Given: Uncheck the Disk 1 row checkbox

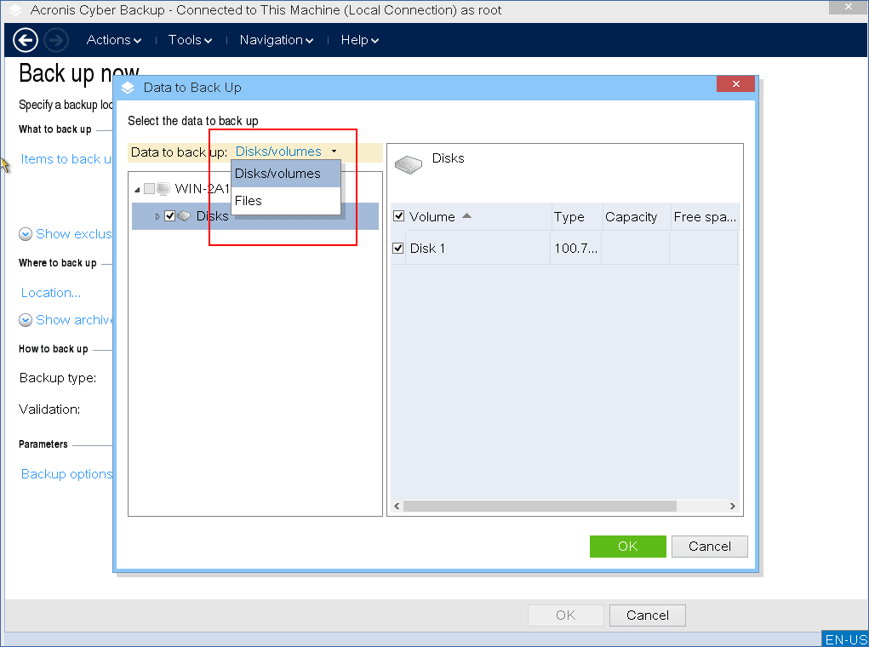Looking at the screenshot, I should click(x=398, y=248).
